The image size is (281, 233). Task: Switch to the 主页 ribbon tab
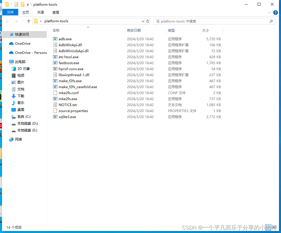point(25,12)
